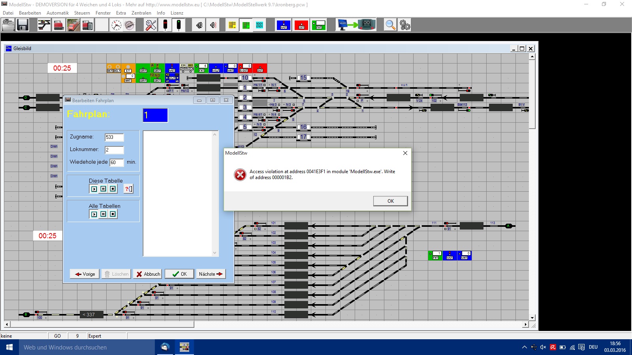The height and width of the screenshot is (355, 632).
Task: Click the speed gauge toolbar icon
Action: (x=130, y=25)
